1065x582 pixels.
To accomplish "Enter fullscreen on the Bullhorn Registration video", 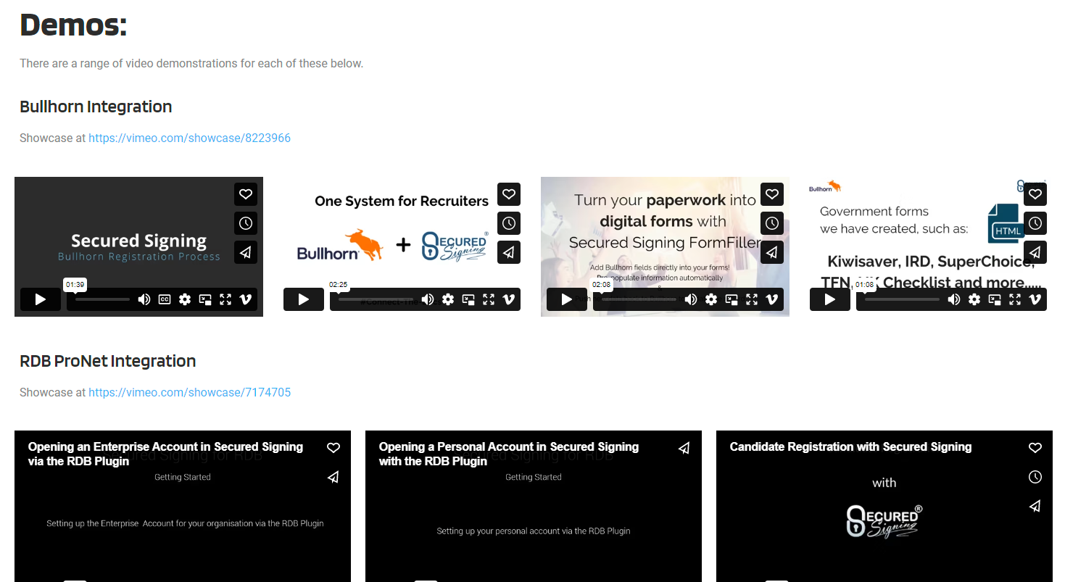I will (x=225, y=299).
